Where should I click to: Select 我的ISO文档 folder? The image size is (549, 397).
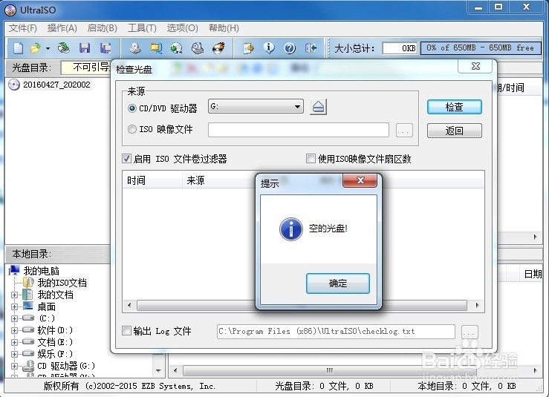coord(62,283)
